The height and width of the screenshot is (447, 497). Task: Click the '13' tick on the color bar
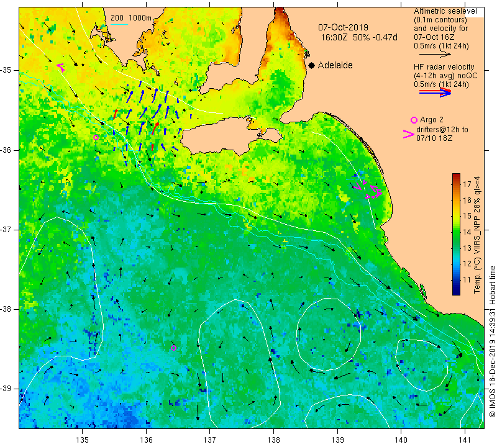tap(467, 248)
